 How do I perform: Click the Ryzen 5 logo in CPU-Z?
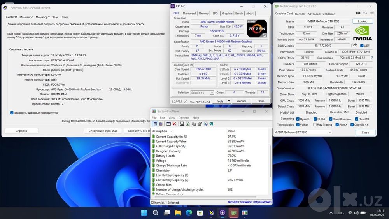(257, 28)
